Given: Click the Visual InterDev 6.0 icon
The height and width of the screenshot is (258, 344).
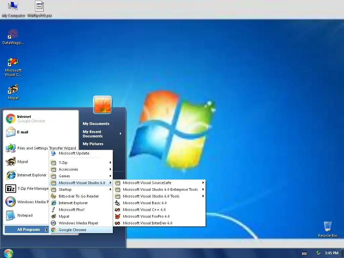Looking at the screenshot, I should (117, 223).
